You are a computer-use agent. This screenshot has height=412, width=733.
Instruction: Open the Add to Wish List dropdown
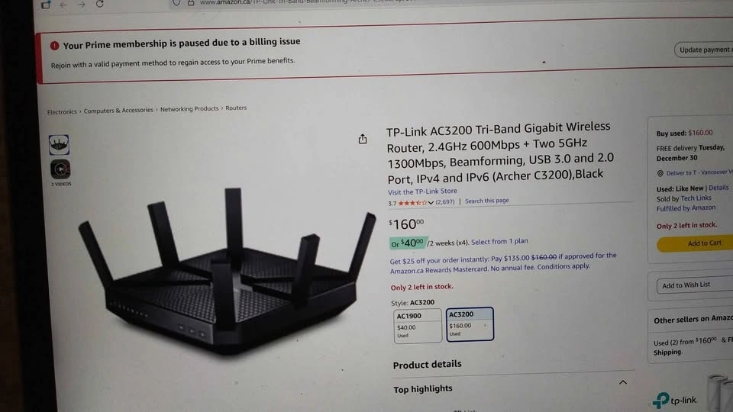695,285
